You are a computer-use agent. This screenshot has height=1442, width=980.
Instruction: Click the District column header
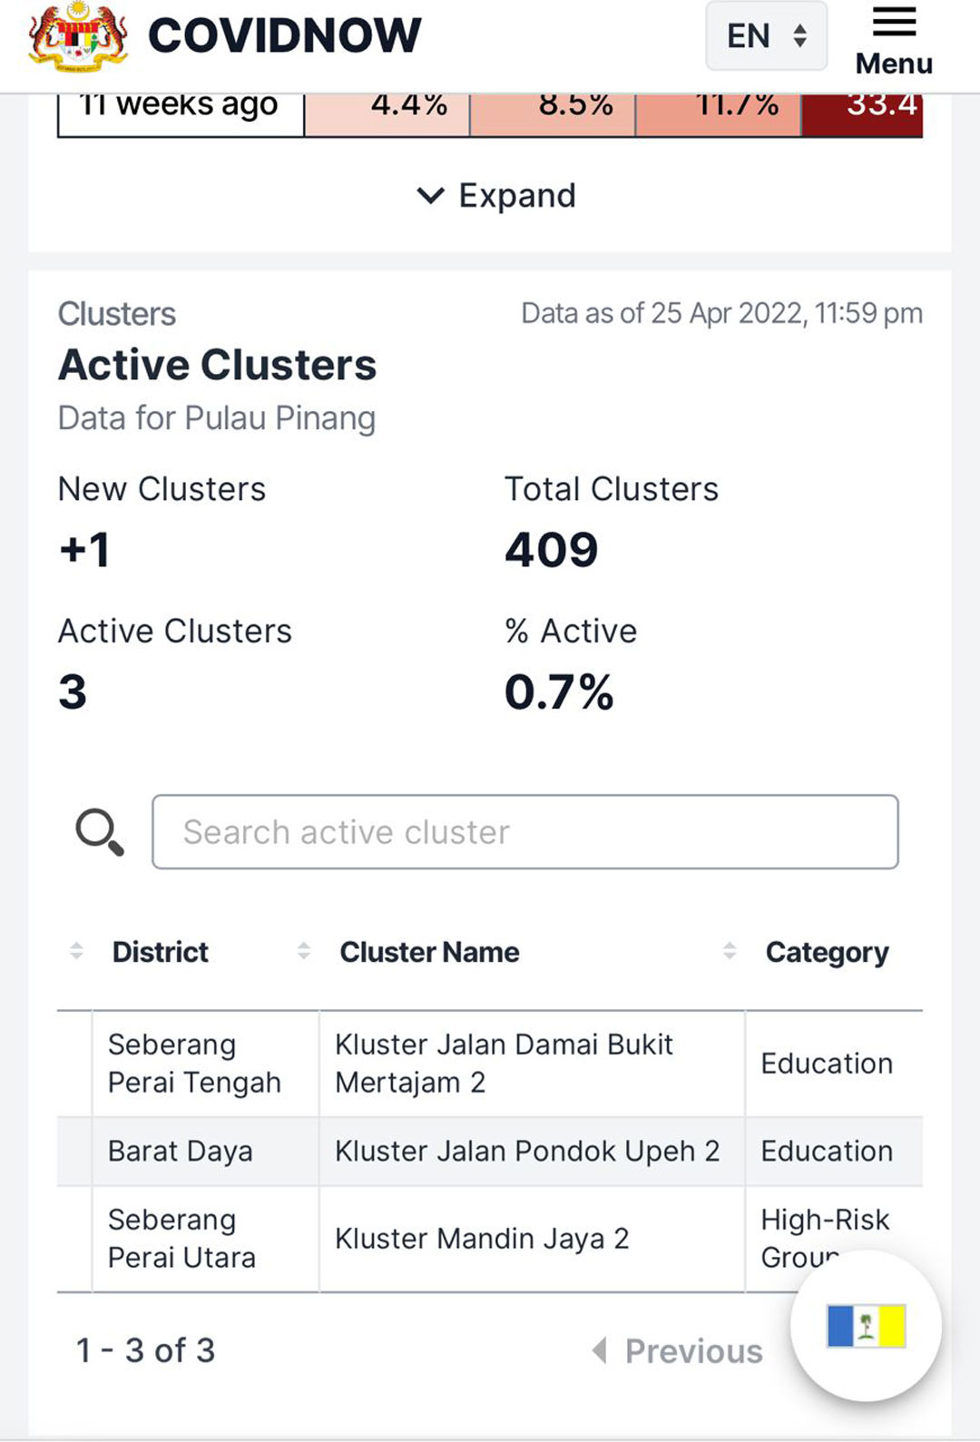160,952
